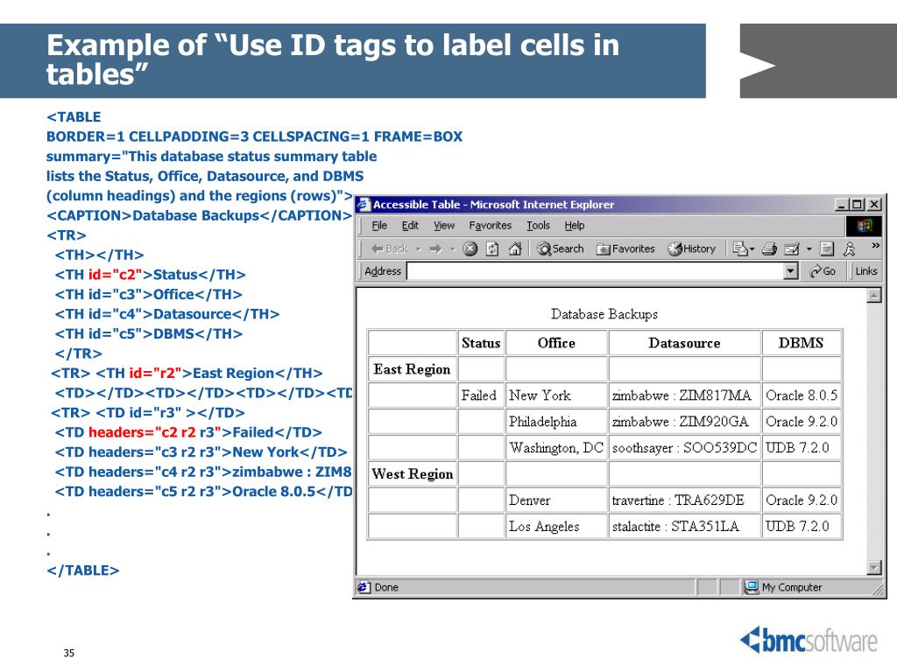
Task: Click the Links toolbar label
Action: click(x=866, y=271)
